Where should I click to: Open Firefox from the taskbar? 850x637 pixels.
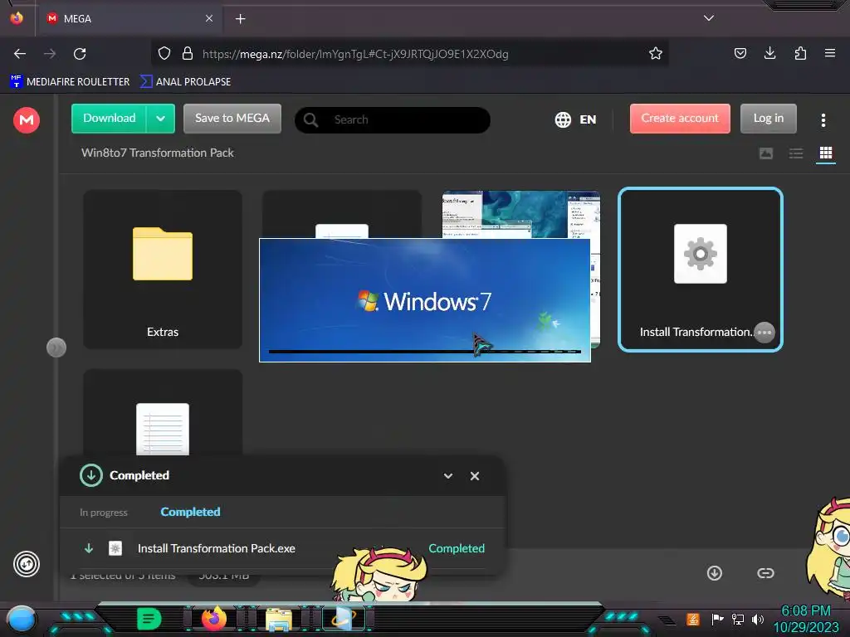[x=214, y=619]
